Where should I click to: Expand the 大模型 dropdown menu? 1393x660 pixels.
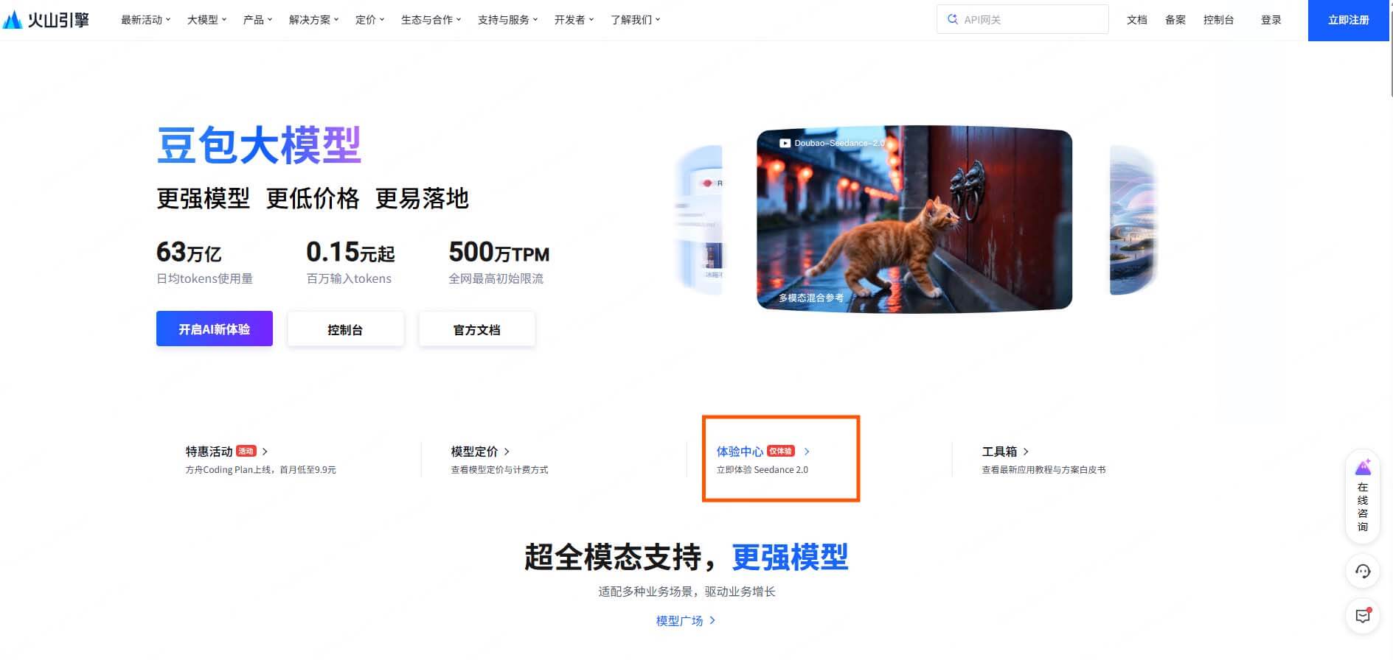tap(207, 20)
